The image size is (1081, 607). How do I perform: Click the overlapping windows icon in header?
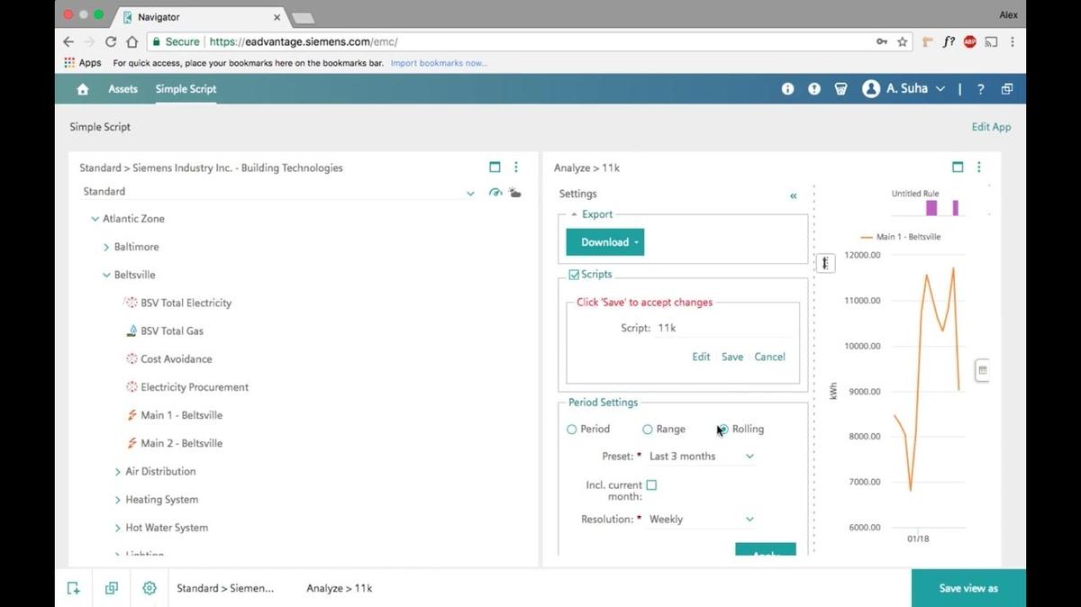(1007, 89)
